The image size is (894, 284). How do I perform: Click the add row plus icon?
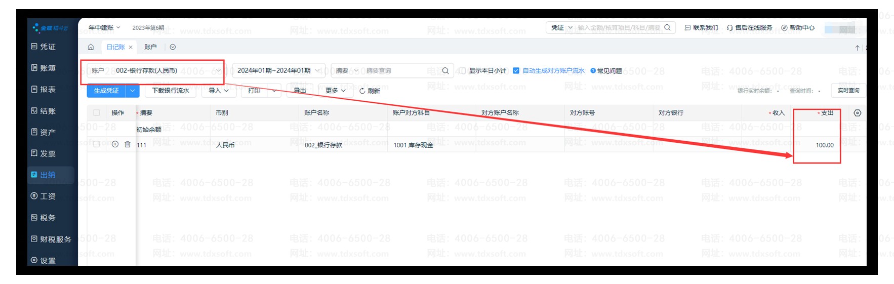point(115,144)
